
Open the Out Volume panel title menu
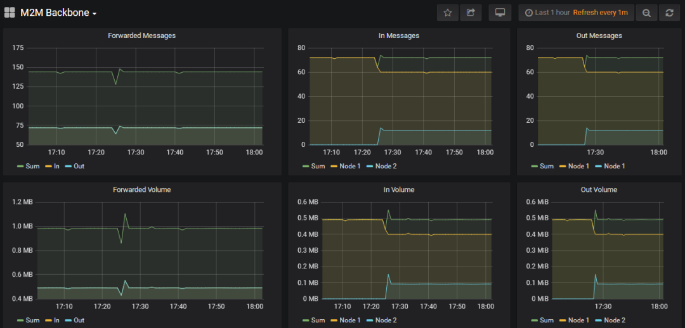click(599, 190)
